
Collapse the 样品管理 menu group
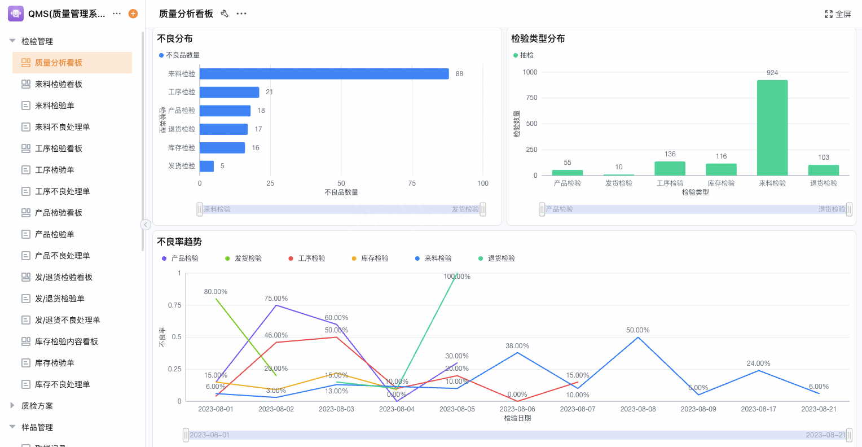point(12,427)
